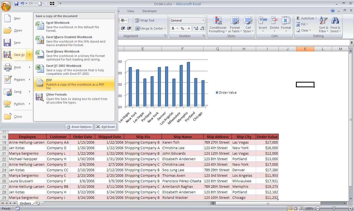Switch to Page Break Preview view
The image size is (354, 211).
click(x=300, y=209)
